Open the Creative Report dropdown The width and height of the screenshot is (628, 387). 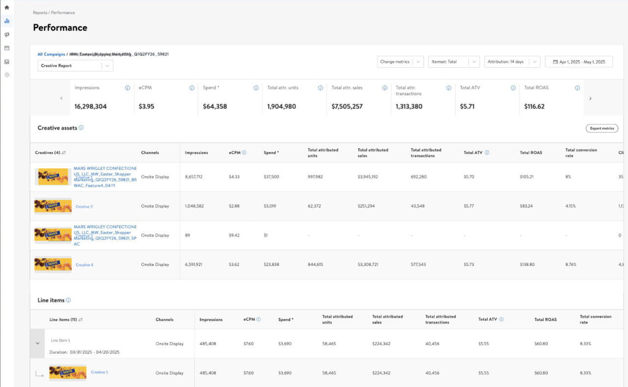pos(75,66)
